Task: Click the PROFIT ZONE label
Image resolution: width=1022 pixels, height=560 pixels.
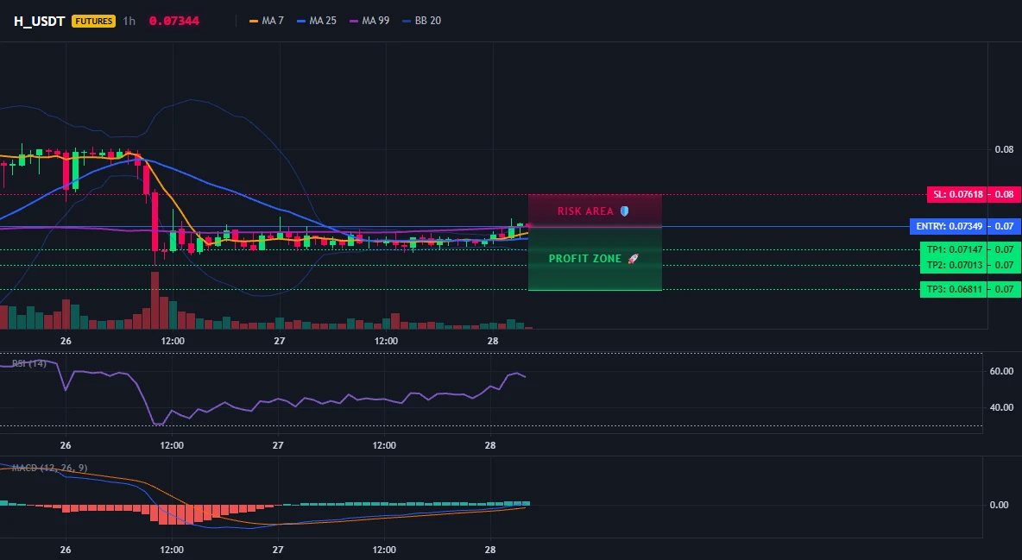Action: click(584, 259)
